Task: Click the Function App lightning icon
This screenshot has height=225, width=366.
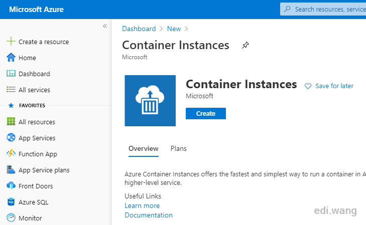Action: click(x=11, y=154)
